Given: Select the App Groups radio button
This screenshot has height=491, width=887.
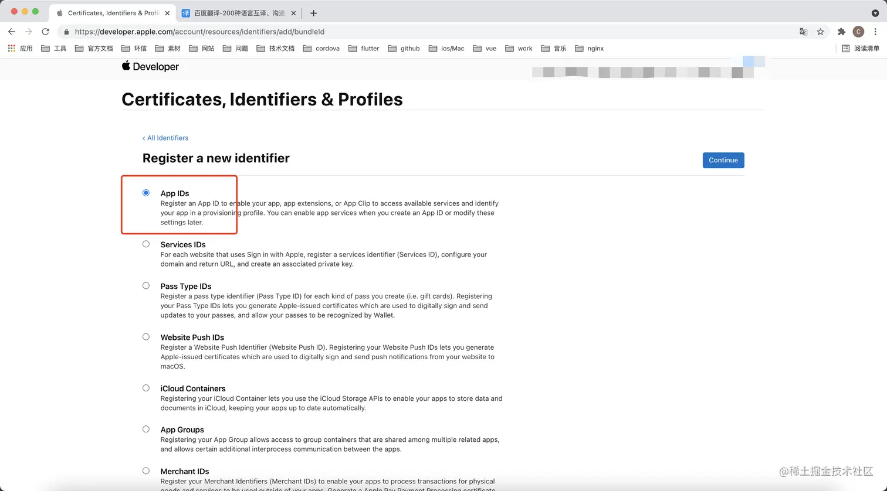Looking at the screenshot, I should [146, 429].
